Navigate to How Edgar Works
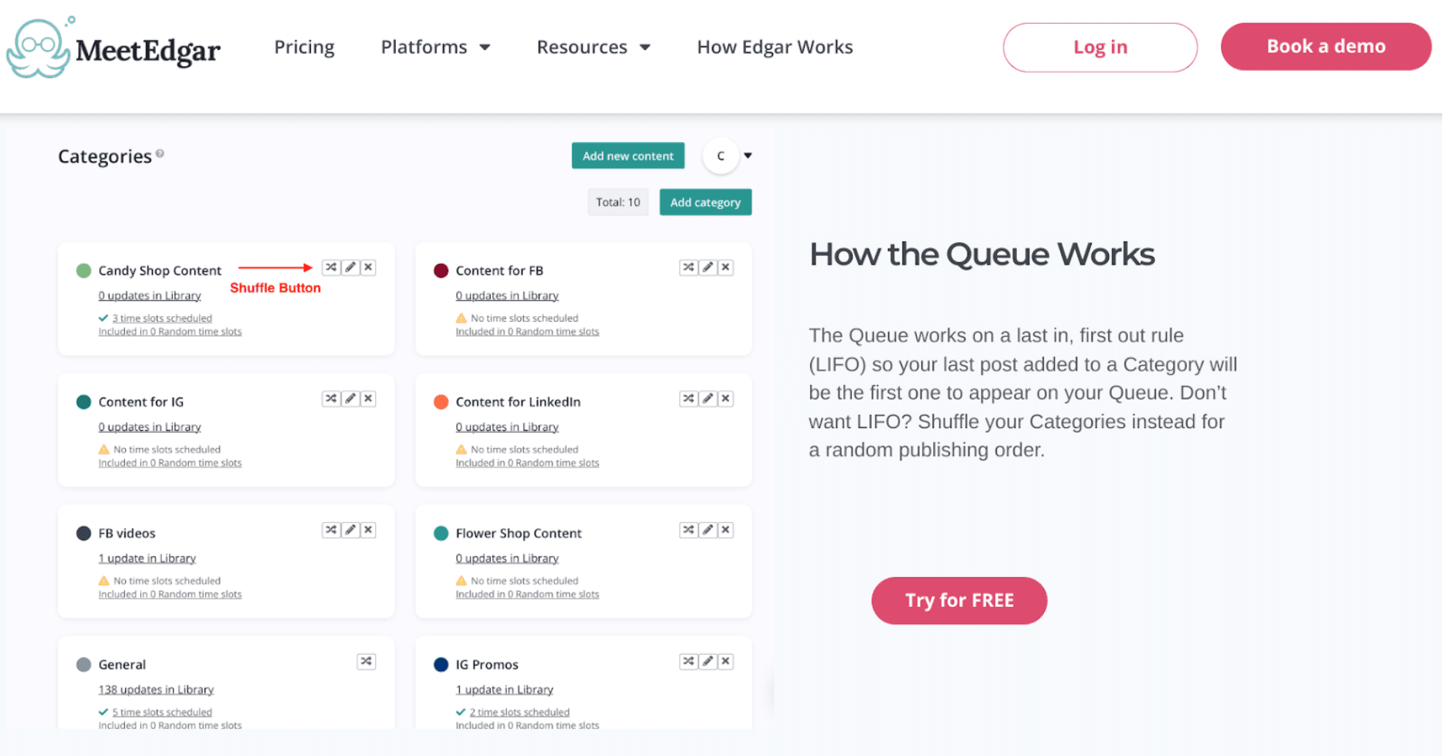Image resolution: width=1443 pixels, height=756 pixels. [775, 47]
